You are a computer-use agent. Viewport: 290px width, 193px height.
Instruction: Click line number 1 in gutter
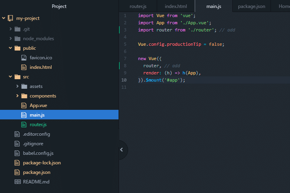coord(125,16)
